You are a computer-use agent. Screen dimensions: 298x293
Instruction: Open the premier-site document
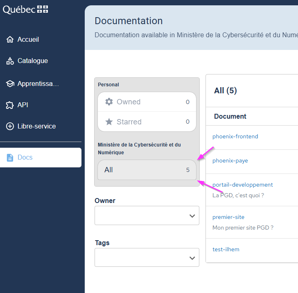coord(228,217)
